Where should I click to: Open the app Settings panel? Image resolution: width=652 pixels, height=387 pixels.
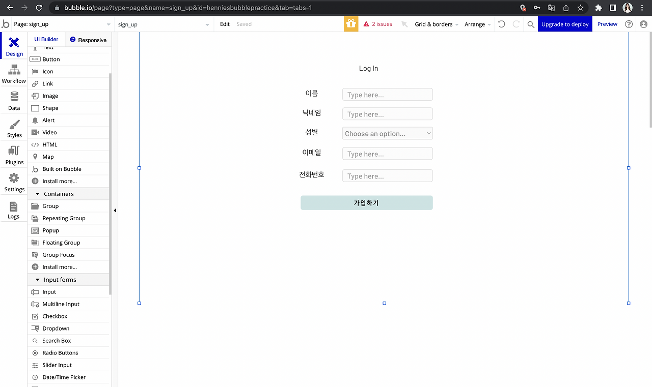(14, 182)
